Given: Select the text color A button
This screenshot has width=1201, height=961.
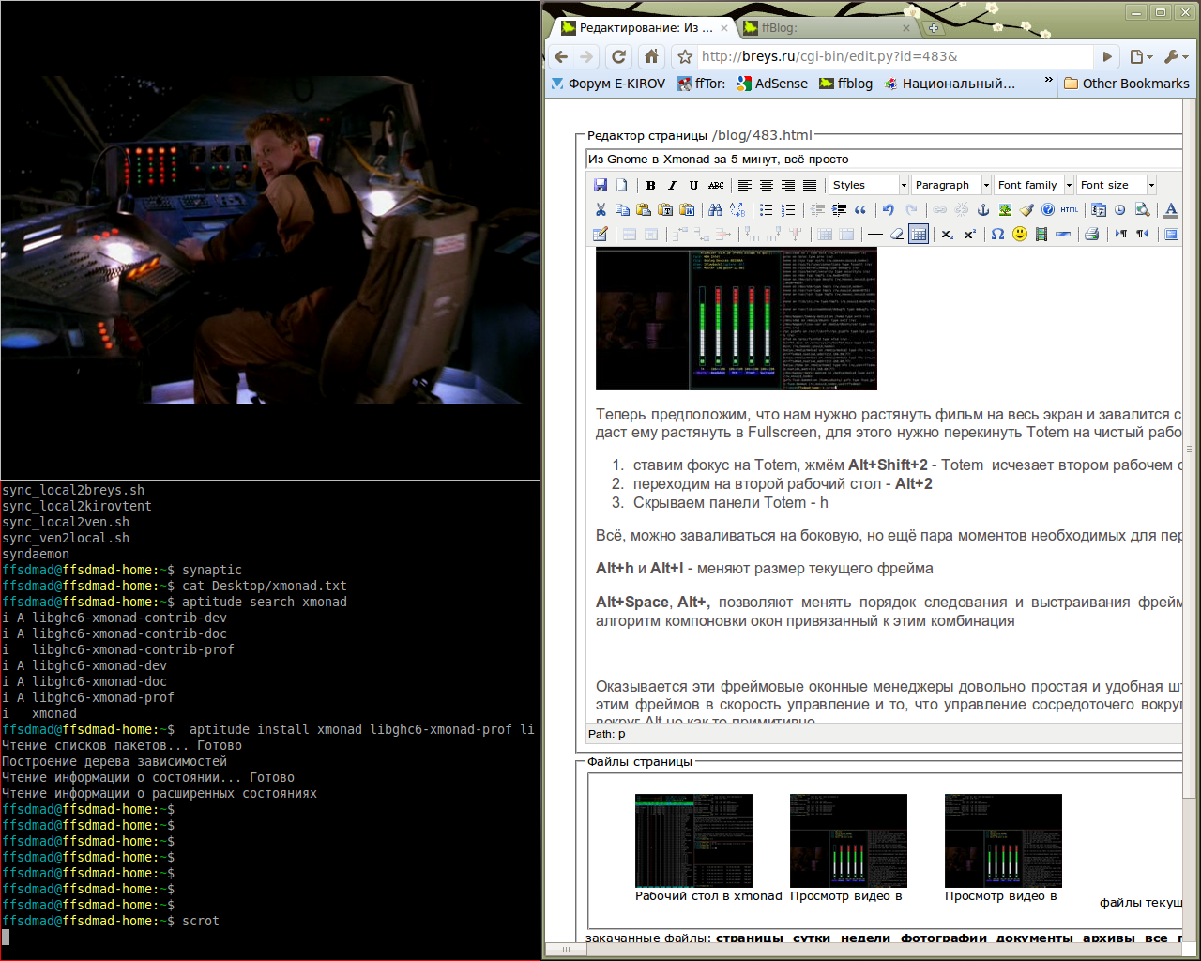Looking at the screenshot, I should [1171, 209].
